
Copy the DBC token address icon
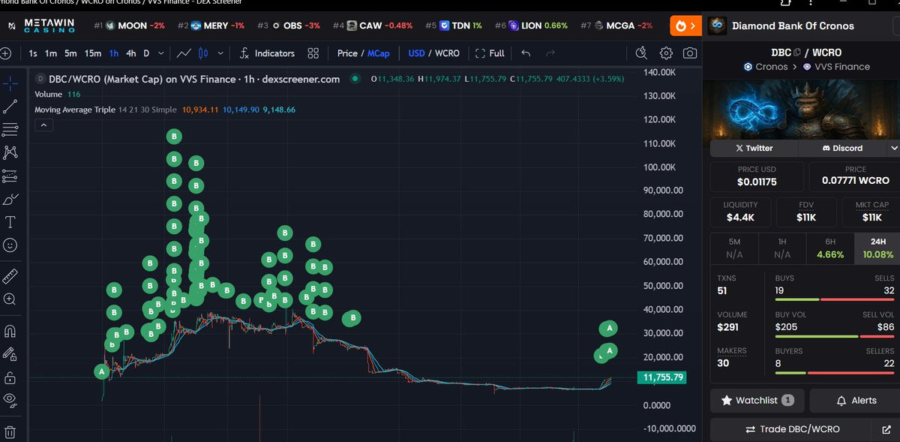(797, 53)
